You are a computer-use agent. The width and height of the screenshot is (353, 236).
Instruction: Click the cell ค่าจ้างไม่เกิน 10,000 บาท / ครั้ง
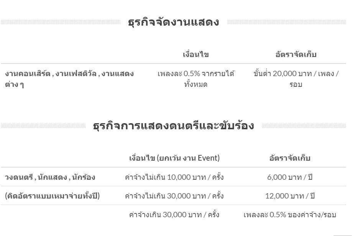coord(174,177)
